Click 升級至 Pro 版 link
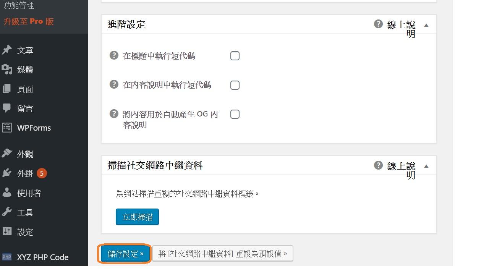 pyautogui.click(x=29, y=21)
